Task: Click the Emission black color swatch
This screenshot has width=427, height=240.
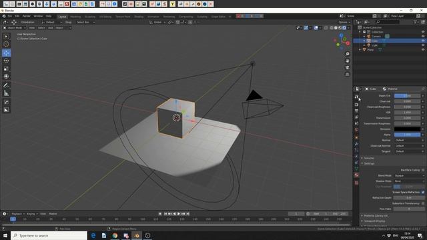Action: click(x=408, y=129)
